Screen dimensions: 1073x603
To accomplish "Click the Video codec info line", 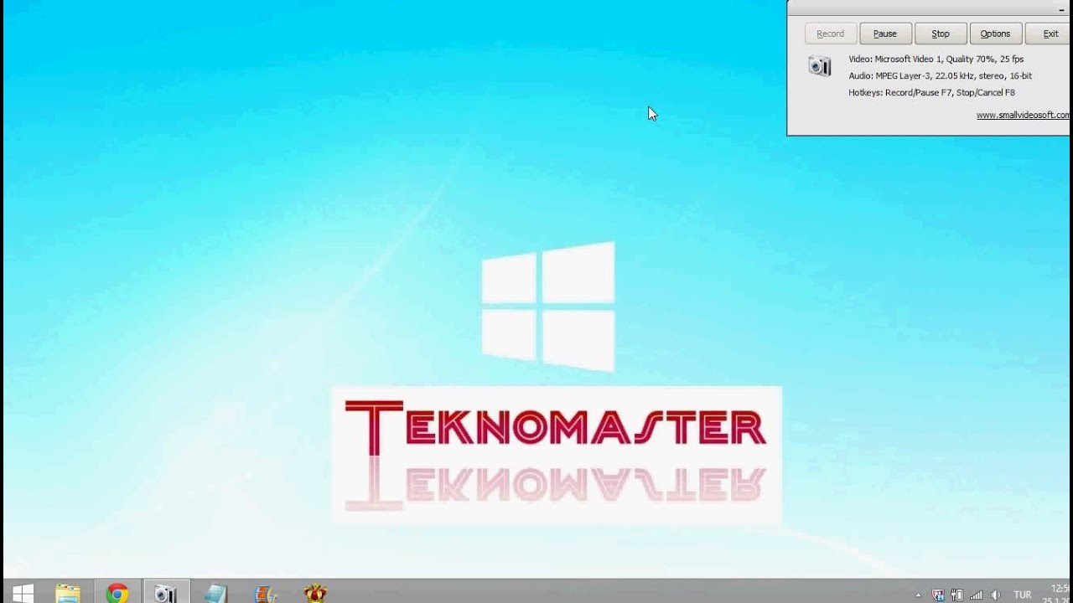I will coord(936,59).
